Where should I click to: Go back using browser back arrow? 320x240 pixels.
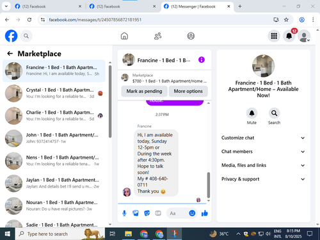click(7, 20)
